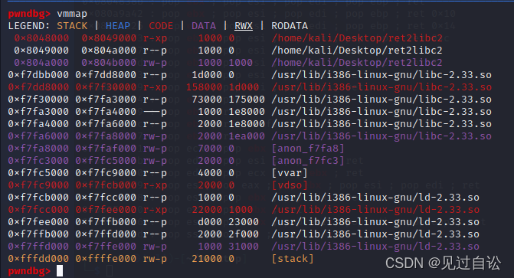The height and width of the screenshot is (278, 514).
Task: Click the '---p' permission entry
Action: pyautogui.click(x=155, y=112)
